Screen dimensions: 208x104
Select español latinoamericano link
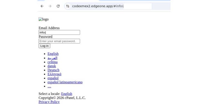65,82
